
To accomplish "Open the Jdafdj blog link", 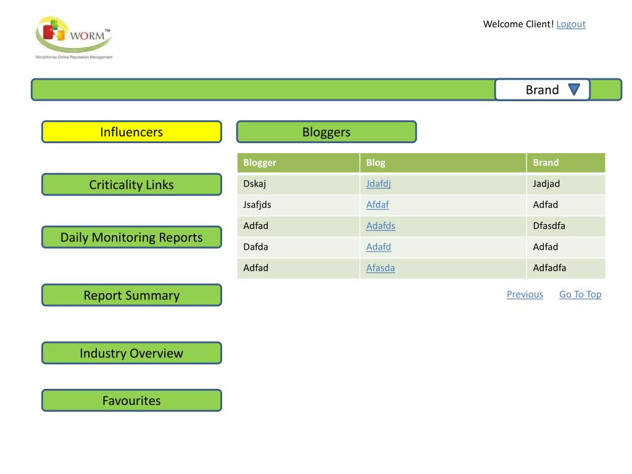I will tap(378, 184).
